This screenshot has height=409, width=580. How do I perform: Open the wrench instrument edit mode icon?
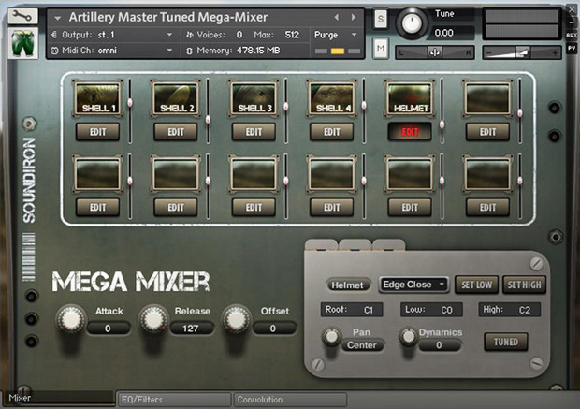pyautogui.click(x=22, y=16)
